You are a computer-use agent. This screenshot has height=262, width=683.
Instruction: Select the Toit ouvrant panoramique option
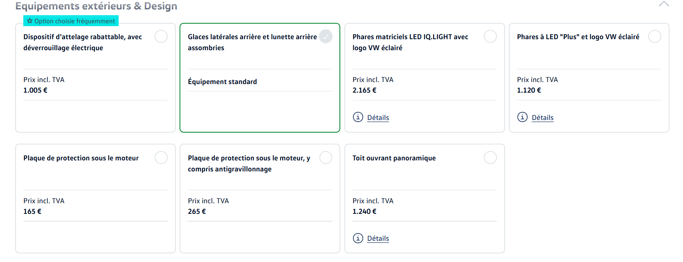coord(490,158)
